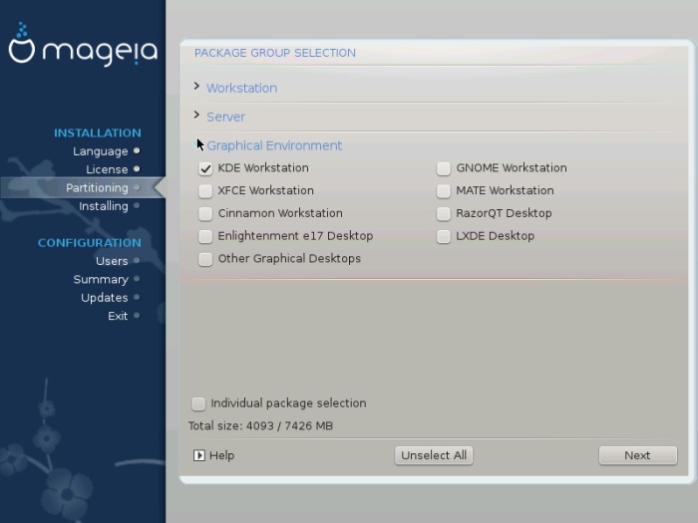Tick LXDE Desktop checkbox
This screenshot has width=698, height=523.
[444, 237]
